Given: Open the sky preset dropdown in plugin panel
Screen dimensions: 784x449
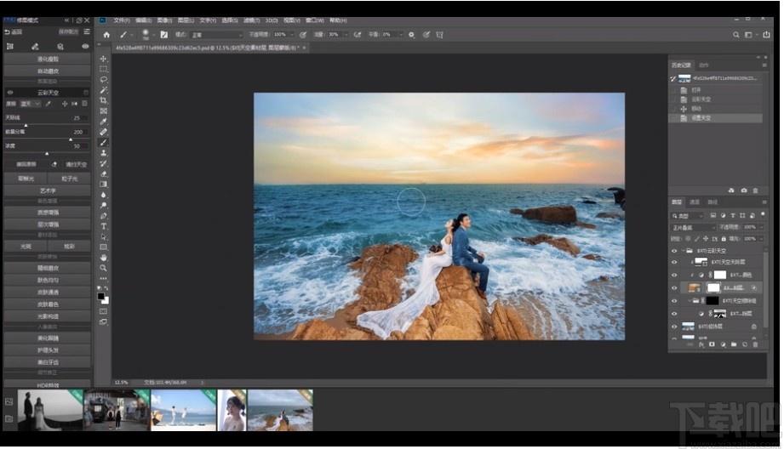Looking at the screenshot, I should point(31,104).
